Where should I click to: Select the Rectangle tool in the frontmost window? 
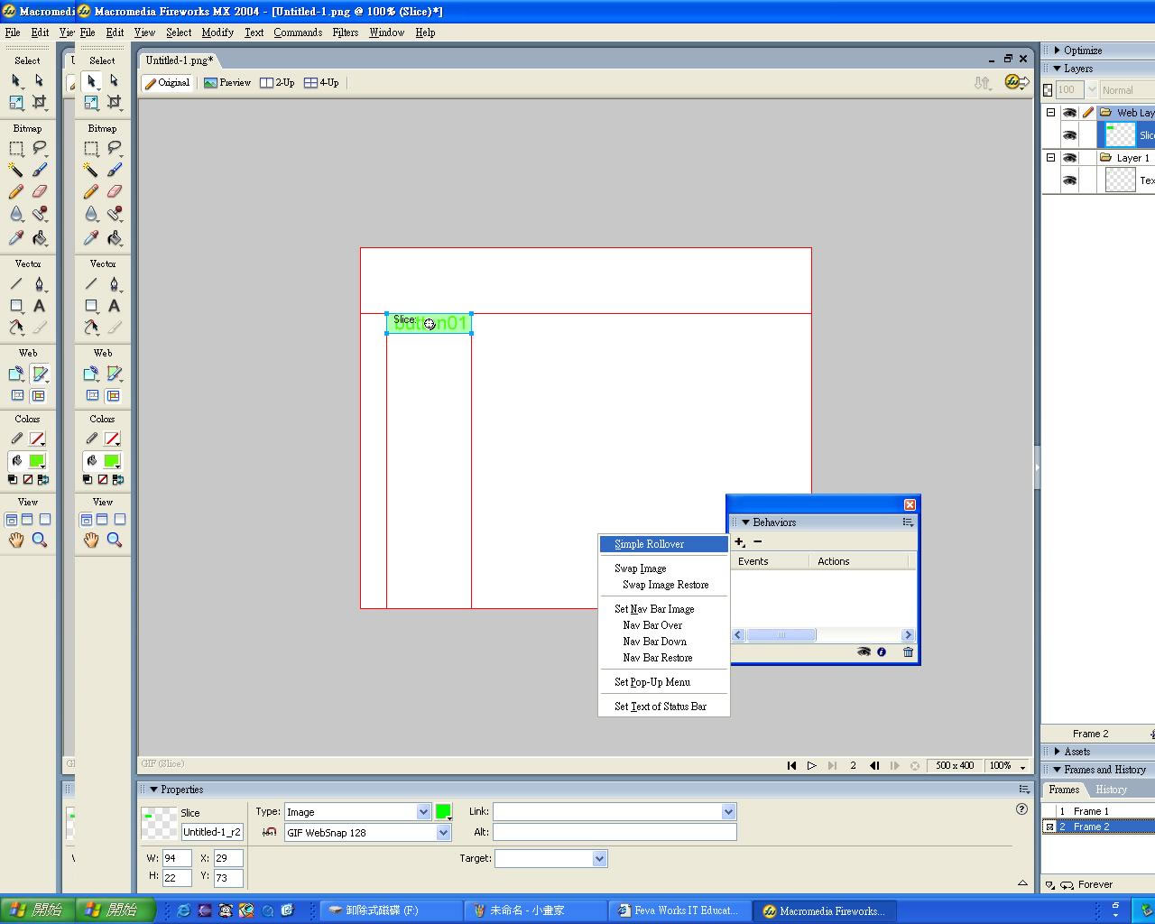coord(91,306)
